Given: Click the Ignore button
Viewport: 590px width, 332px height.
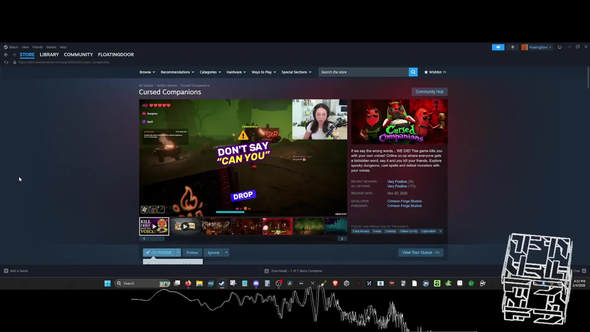Looking at the screenshot, I should [213, 252].
